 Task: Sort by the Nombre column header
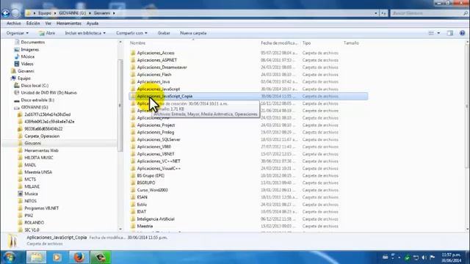click(x=137, y=43)
